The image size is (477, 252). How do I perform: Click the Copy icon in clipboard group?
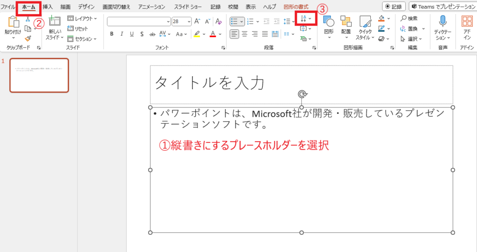[28, 29]
